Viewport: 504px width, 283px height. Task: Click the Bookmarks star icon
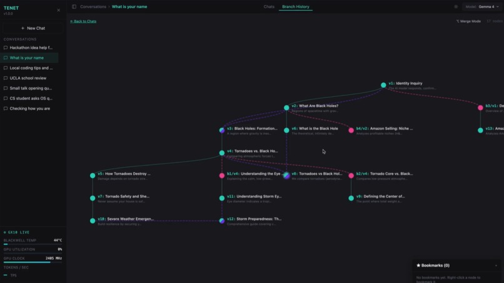[x=418, y=266]
